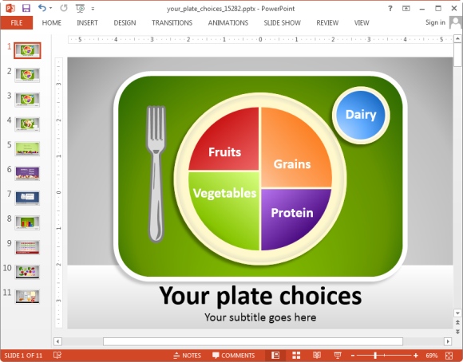The width and height of the screenshot is (463, 362).
Task: Switch to Reading View icon
Action: pyautogui.click(x=317, y=355)
